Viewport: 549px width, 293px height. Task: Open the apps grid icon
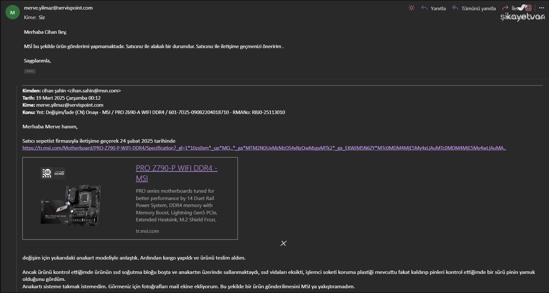pos(529,8)
